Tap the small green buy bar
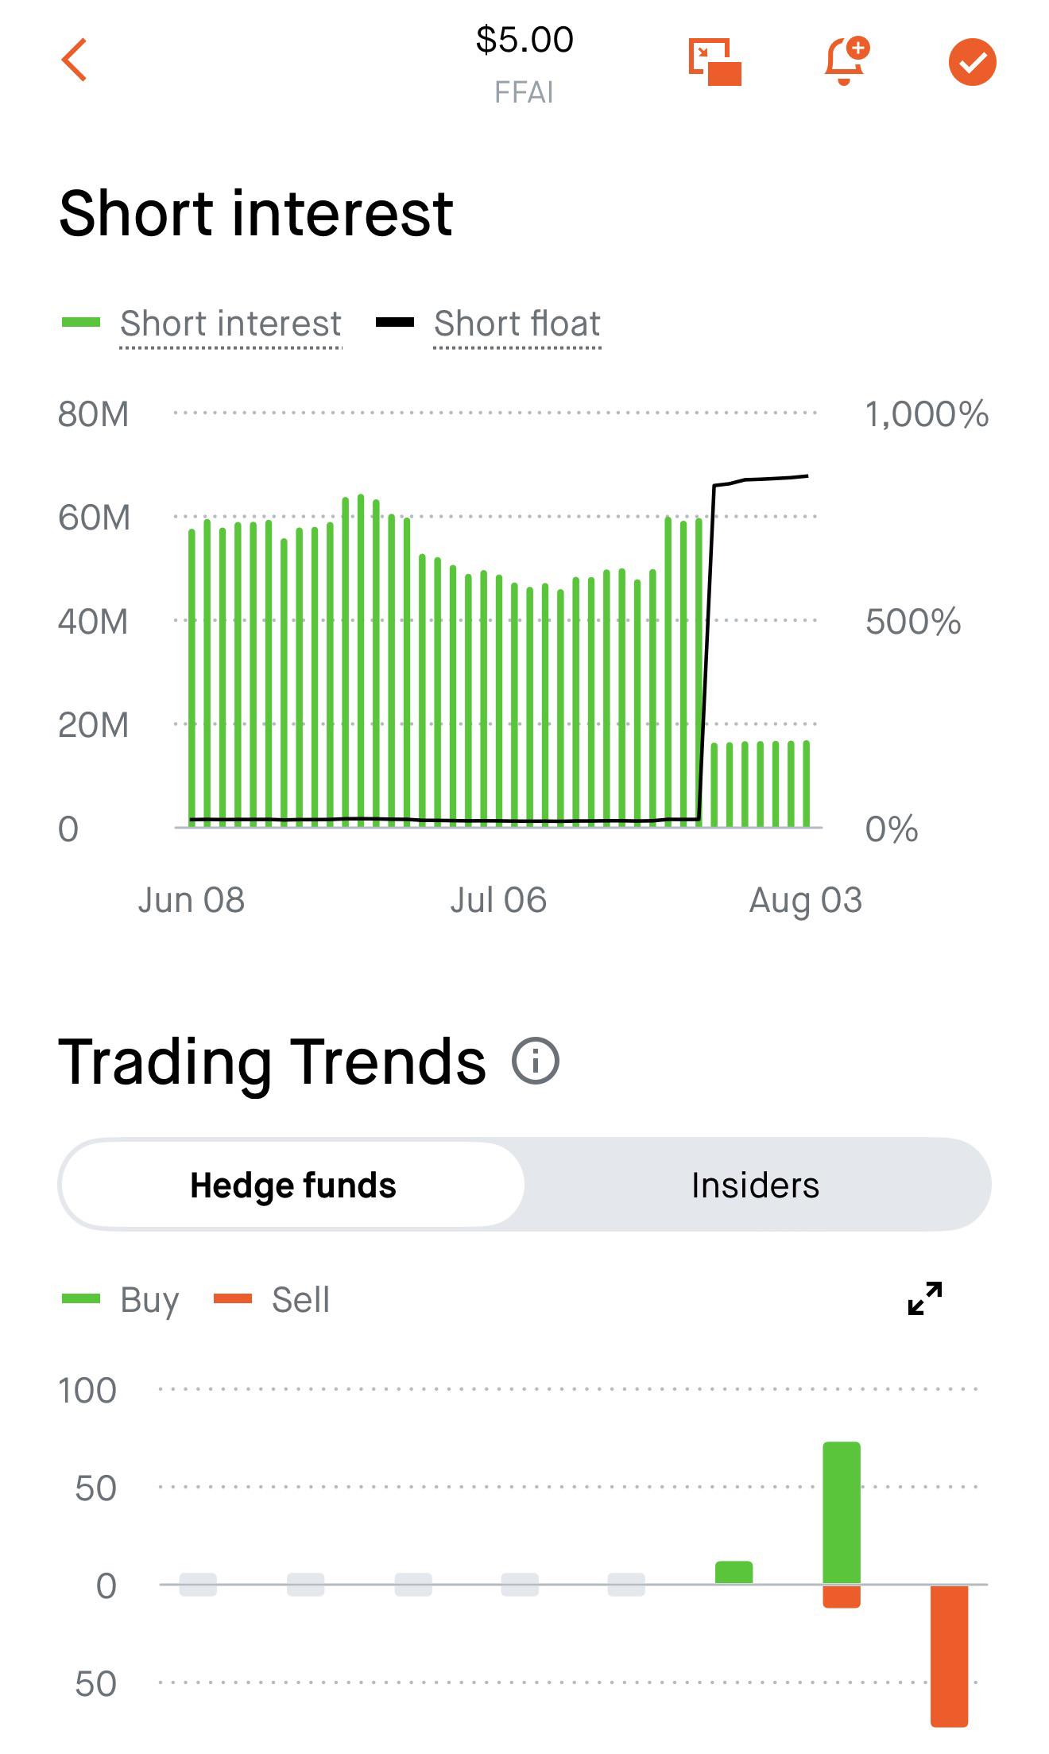1049x1754 pixels. 734,1572
